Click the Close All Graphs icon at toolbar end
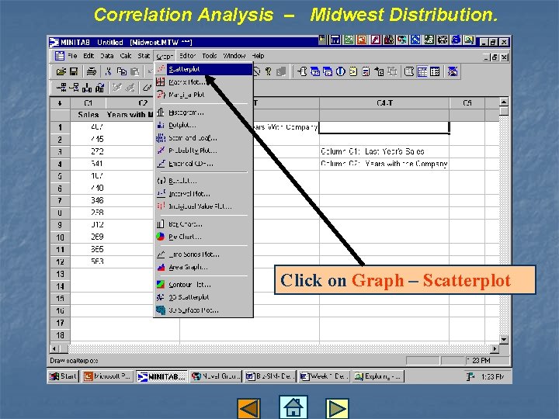This screenshot has width=559, height=419. coord(453,72)
